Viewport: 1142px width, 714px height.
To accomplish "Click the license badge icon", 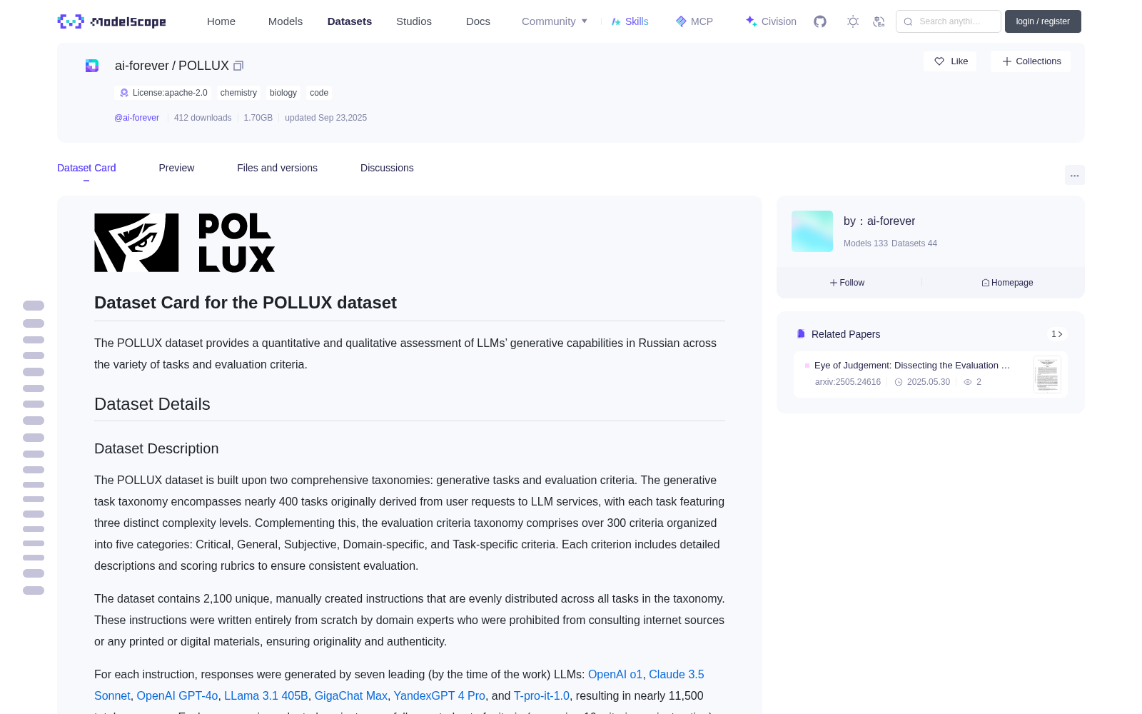I will 124,93.
